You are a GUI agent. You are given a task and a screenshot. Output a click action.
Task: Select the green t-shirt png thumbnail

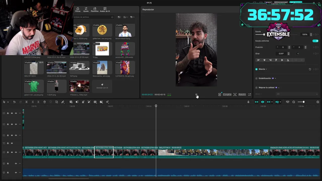(x=34, y=86)
